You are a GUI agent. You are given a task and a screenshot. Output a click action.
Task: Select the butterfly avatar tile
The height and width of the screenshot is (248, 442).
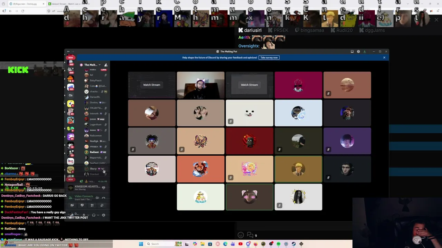[201, 141]
